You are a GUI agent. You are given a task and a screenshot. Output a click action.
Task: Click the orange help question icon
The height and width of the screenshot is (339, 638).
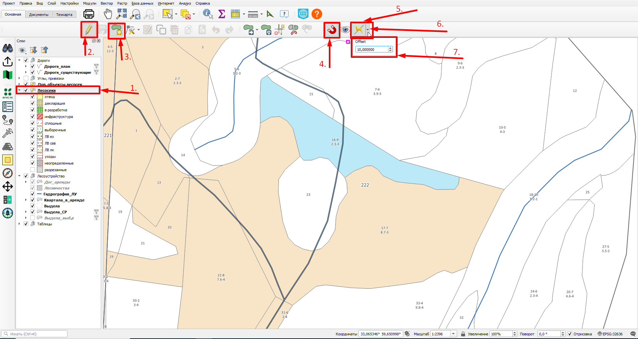(x=317, y=14)
